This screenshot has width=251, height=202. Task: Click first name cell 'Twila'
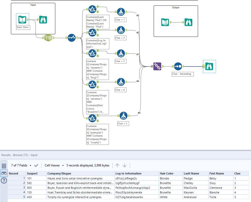(221, 197)
